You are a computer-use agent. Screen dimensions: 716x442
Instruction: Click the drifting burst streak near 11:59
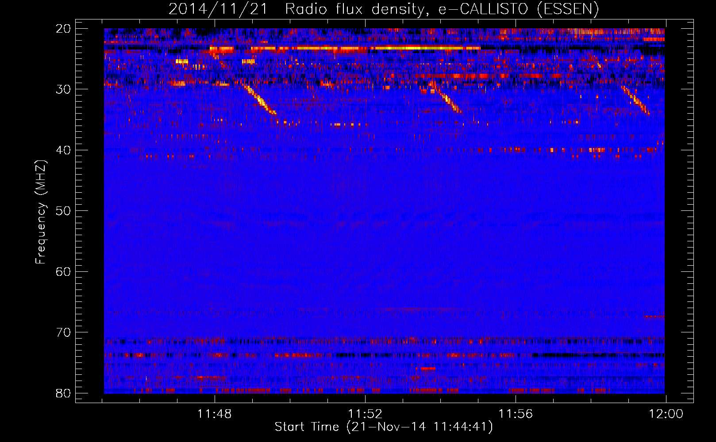tap(635, 100)
